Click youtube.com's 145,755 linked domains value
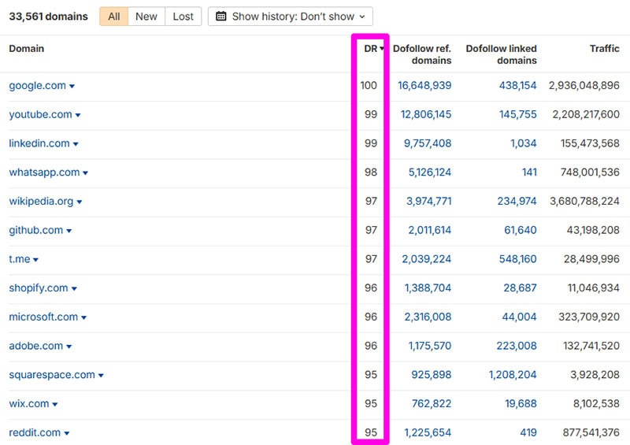 click(x=517, y=114)
